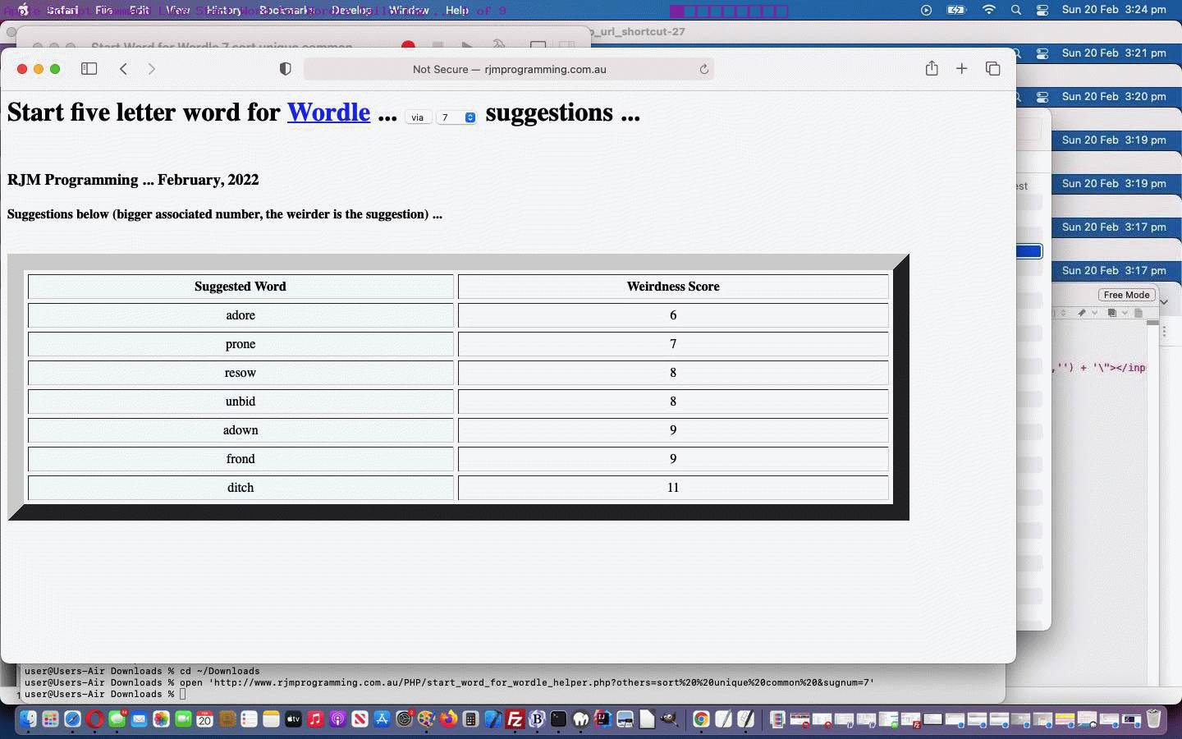The height and width of the screenshot is (739, 1182).
Task: Click the weirdness score 11 cell
Action: point(673,488)
